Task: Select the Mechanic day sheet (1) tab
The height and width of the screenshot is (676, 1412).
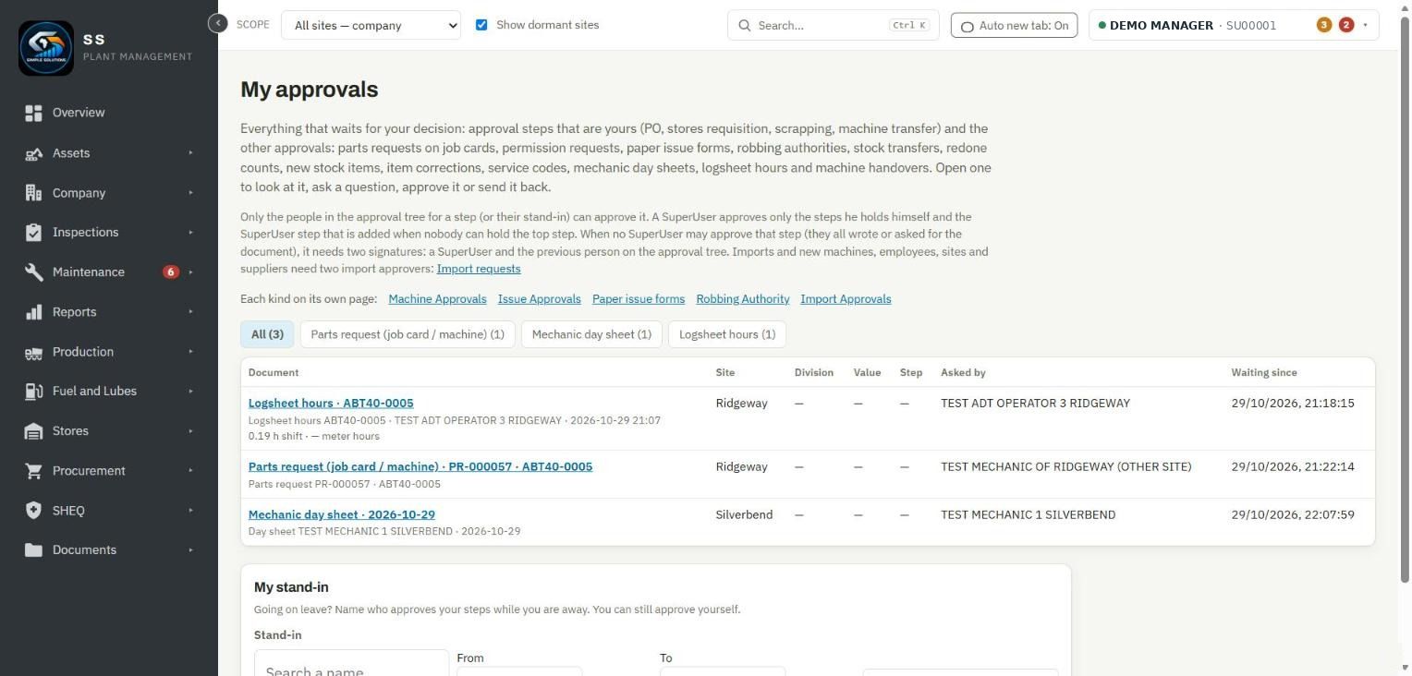Action: pos(591,334)
